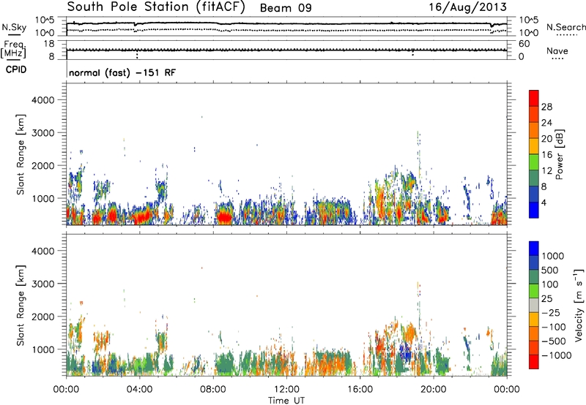
Task: Click the '28' power colorbar tick value
Action: point(546,107)
